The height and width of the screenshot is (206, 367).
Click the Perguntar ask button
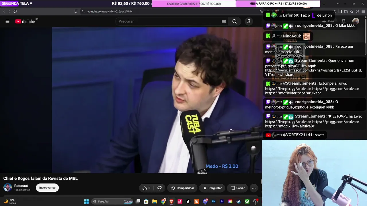(x=212, y=188)
